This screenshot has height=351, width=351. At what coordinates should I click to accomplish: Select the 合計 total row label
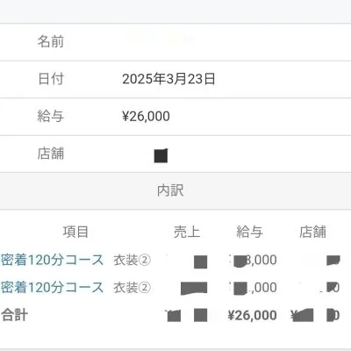14,315
